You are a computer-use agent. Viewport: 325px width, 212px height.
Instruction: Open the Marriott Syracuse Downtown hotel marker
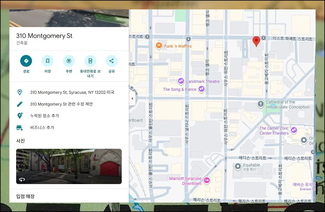(x=207, y=180)
